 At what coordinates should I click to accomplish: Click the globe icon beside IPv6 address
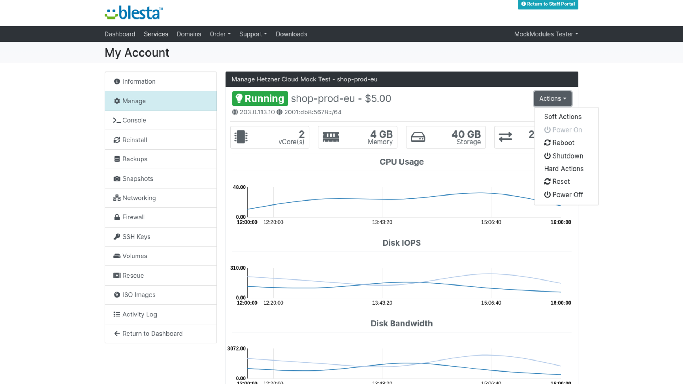[x=280, y=112]
